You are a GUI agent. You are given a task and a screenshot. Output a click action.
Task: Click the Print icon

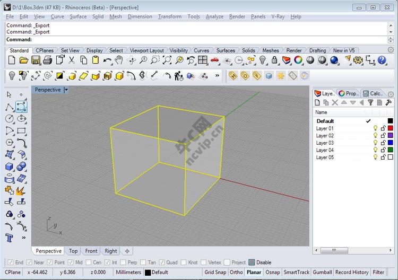click(x=47, y=60)
